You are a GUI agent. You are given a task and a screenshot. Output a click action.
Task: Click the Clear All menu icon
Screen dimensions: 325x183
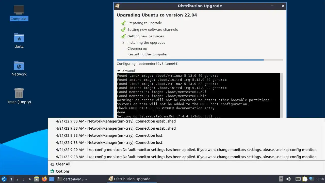(x=52, y=164)
